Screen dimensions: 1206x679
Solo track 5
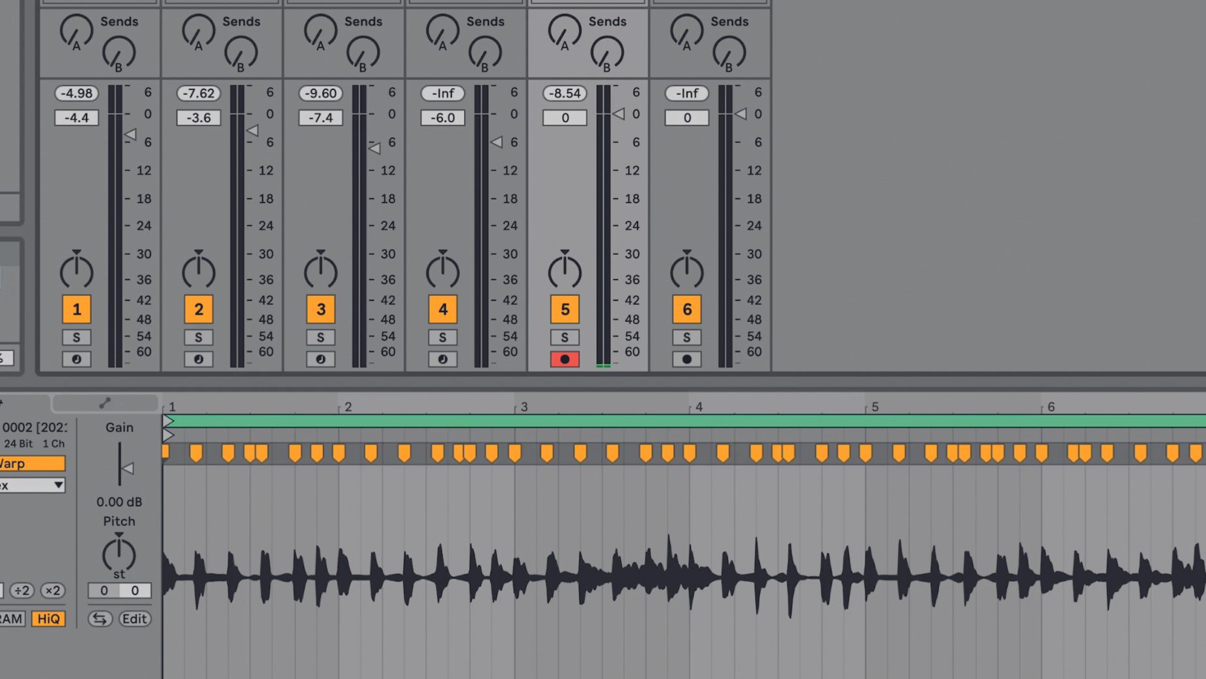pos(565,338)
